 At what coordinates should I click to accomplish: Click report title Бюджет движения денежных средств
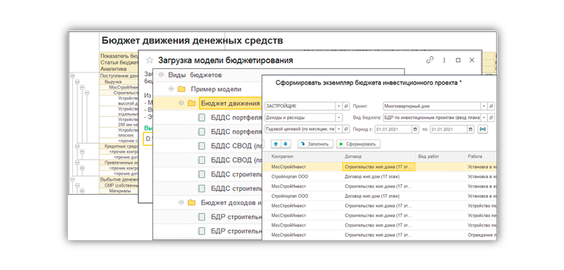pyautogui.click(x=193, y=40)
